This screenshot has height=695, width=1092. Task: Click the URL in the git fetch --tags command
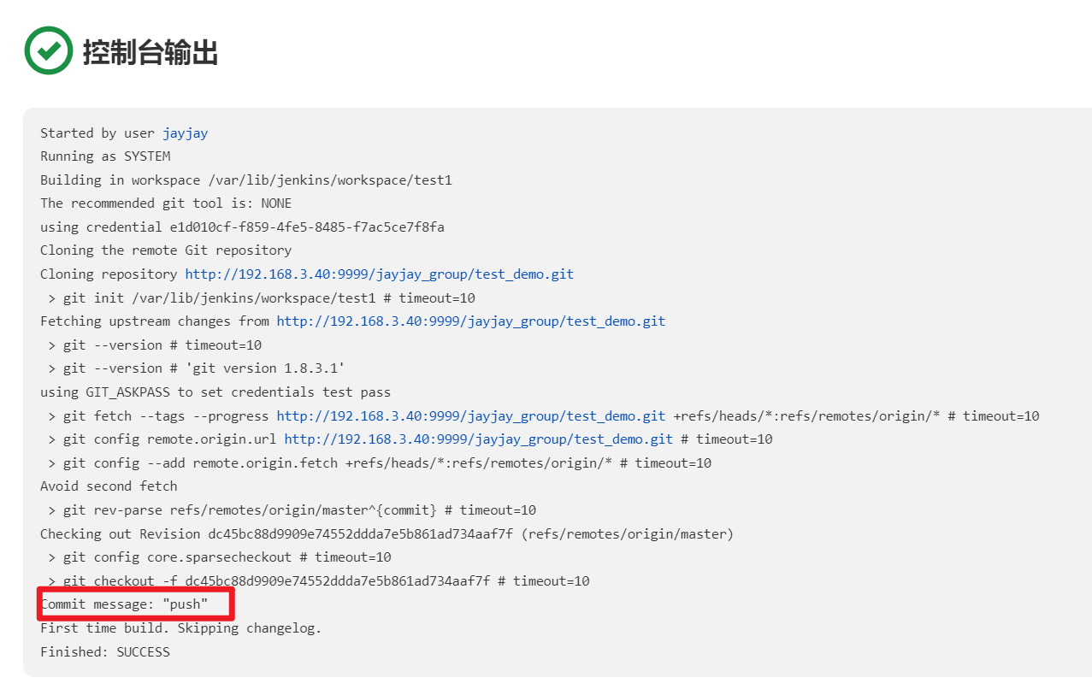[470, 416]
